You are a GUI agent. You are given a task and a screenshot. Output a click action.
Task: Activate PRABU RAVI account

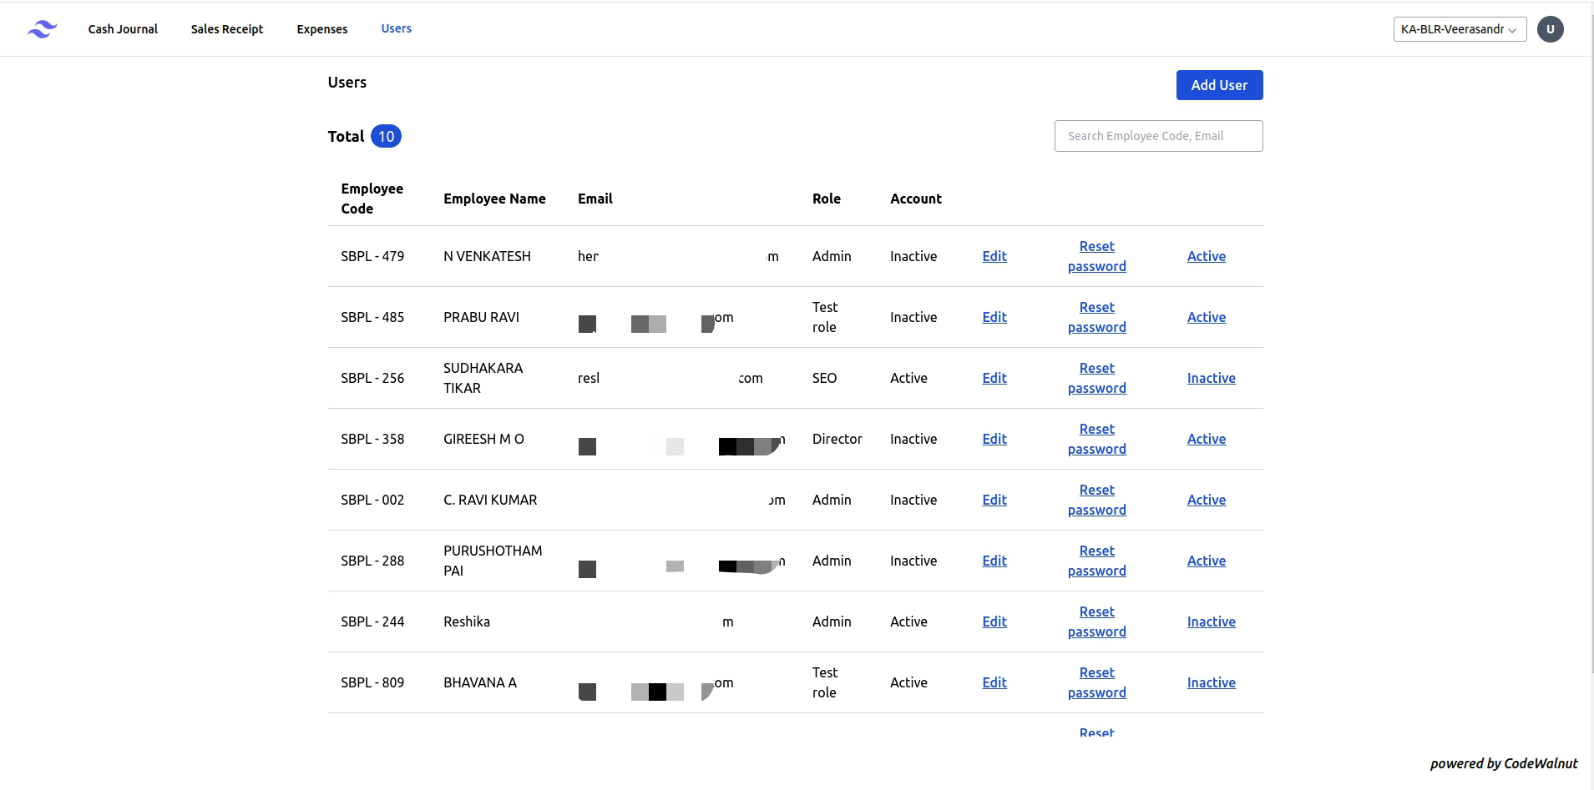pos(1207,317)
